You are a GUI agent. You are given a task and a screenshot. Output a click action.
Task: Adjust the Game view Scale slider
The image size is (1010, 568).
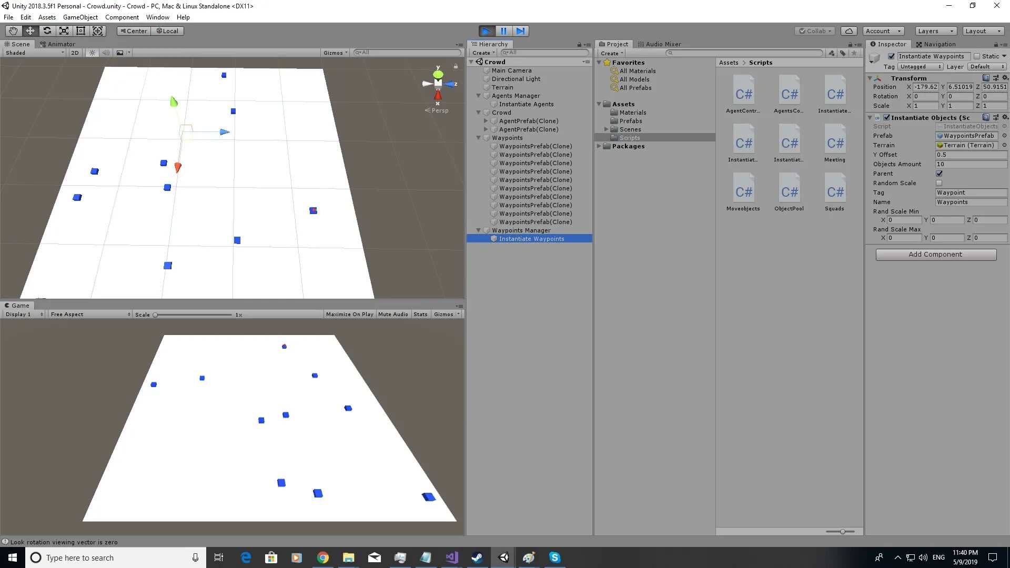click(156, 315)
